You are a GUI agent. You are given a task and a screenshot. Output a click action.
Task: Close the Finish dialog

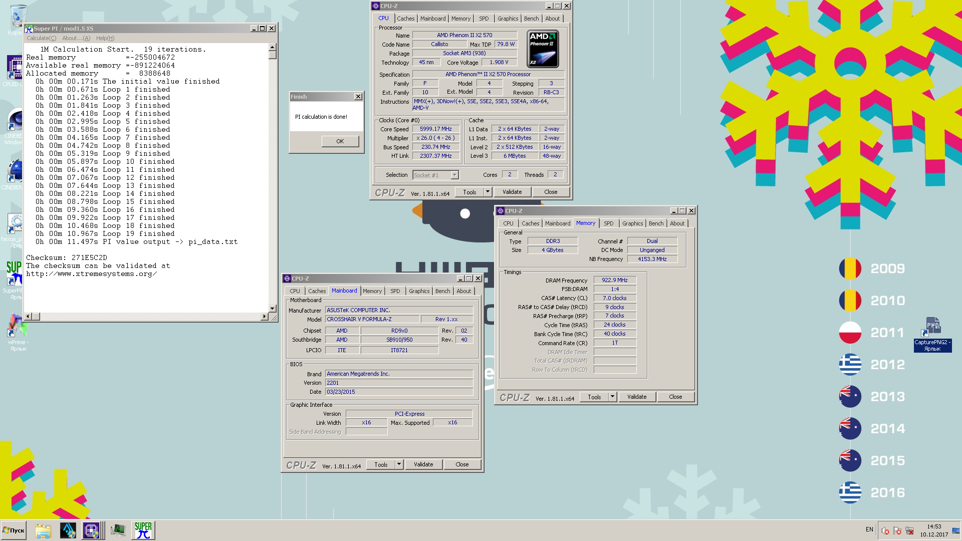(358, 97)
